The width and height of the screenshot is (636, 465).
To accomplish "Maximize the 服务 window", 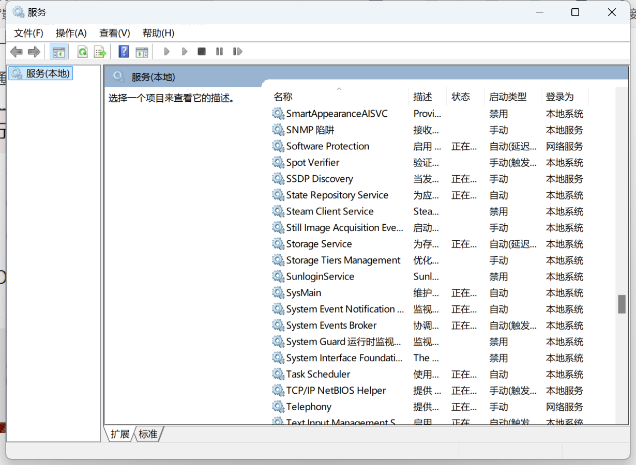I will pyautogui.click(x=575, y=12).
